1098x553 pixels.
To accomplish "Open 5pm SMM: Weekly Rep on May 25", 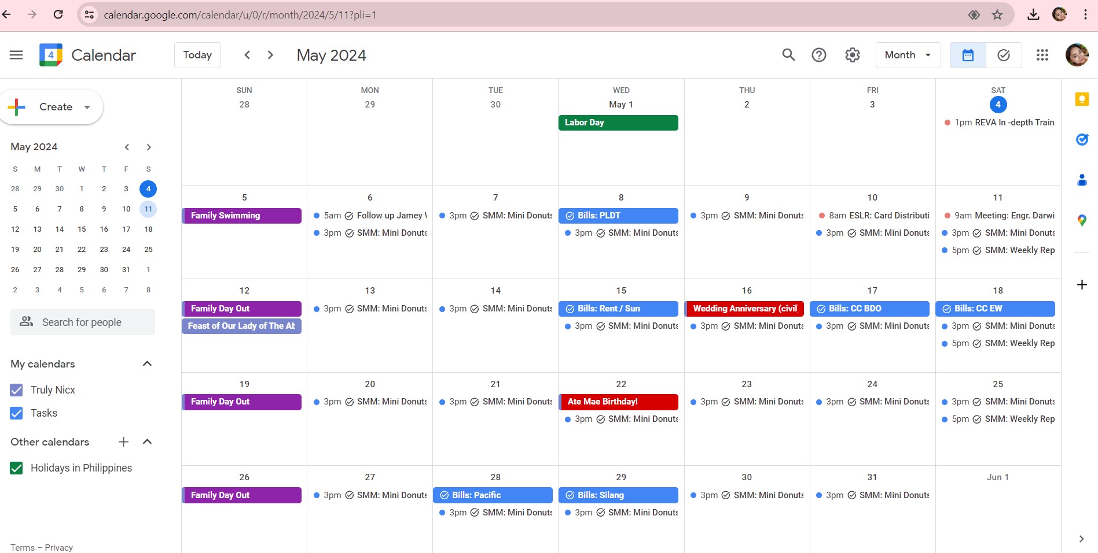I will pyautogui.click(x=998, y=419).
